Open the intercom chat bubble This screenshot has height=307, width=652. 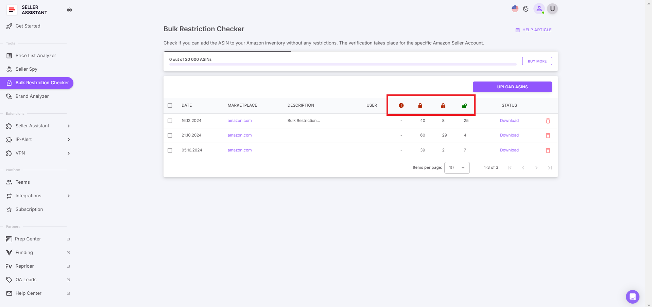632,296
